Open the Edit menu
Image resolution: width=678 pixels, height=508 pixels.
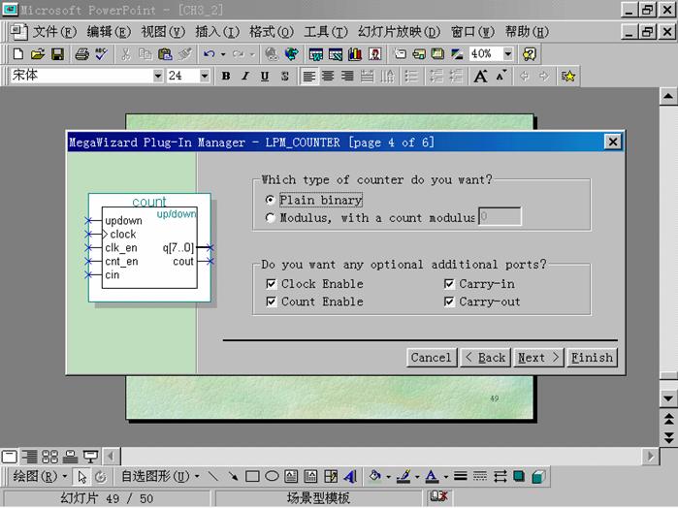109,32
